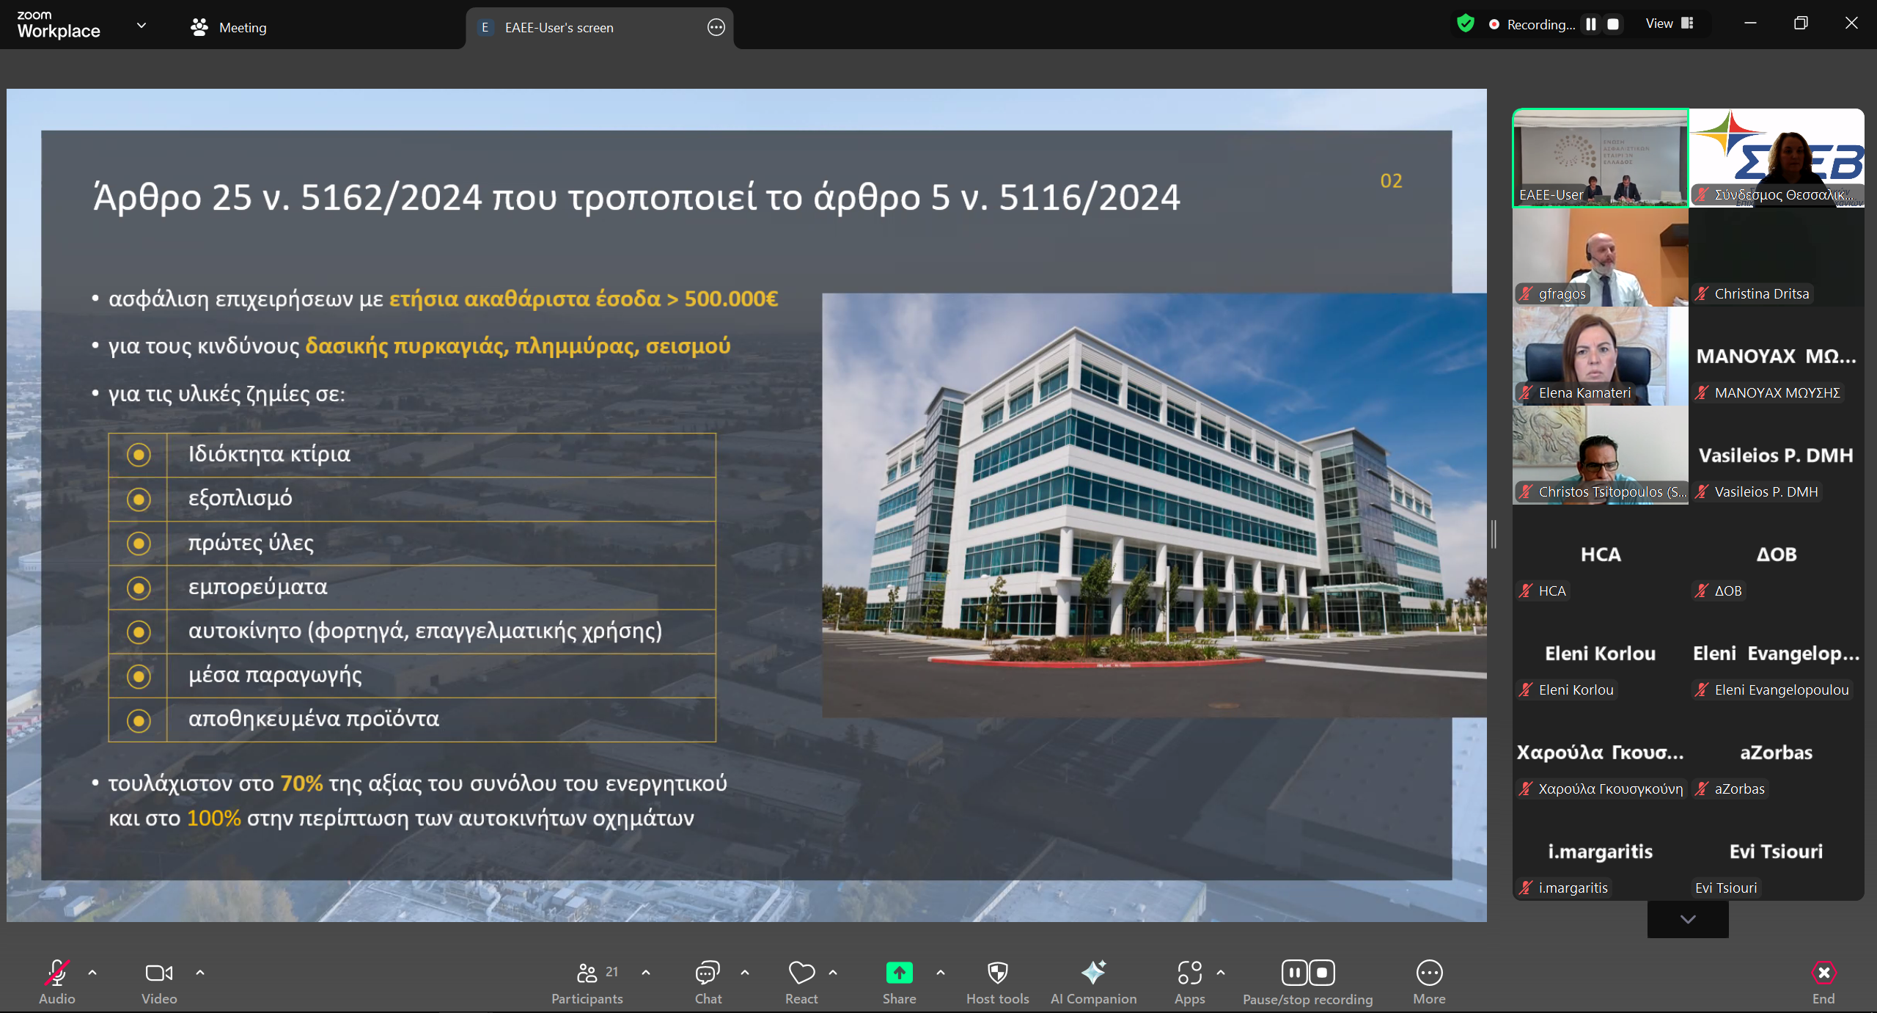The image size is (1877, 1013).
Task: Click the green Share screen icon
Action: pos(899,973)
